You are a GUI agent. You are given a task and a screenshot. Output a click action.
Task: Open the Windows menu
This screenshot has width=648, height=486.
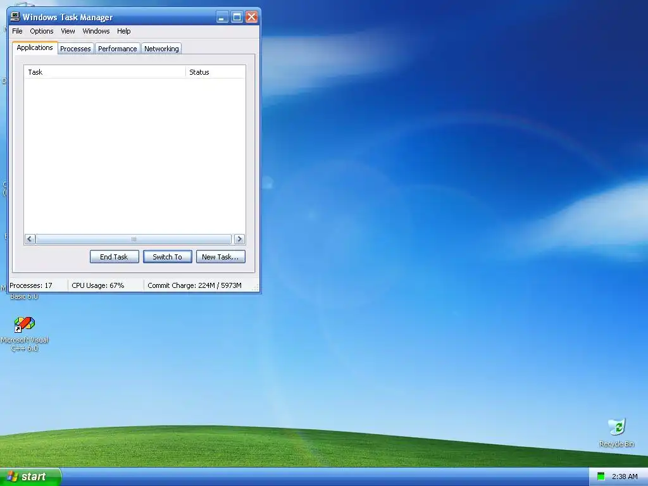pyautogui.click(x=96, y=31)
